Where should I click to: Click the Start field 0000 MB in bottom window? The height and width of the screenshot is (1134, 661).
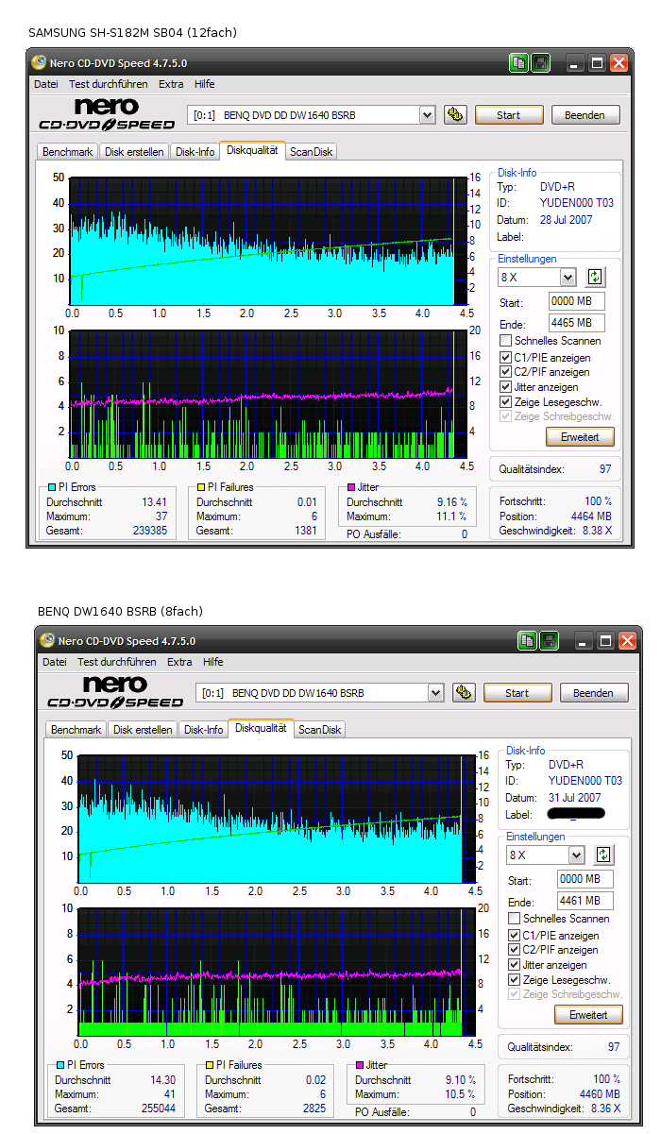coord(585,879)
